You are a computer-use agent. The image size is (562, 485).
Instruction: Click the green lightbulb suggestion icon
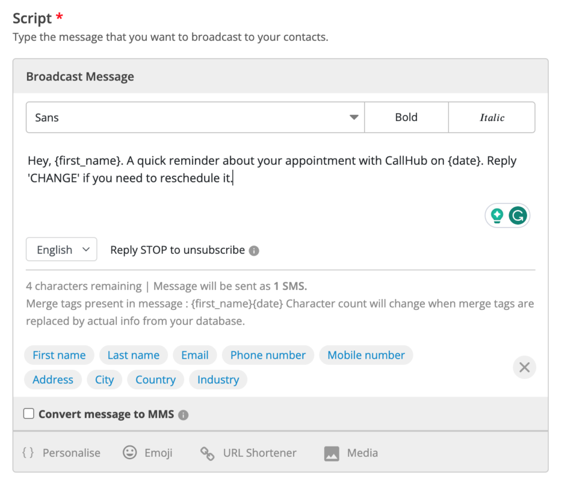497,216
